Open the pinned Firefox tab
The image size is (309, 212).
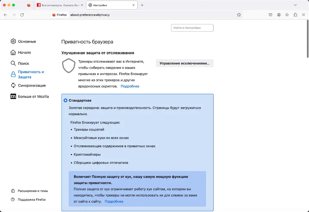pyautogui.click(x=29, y=5)
